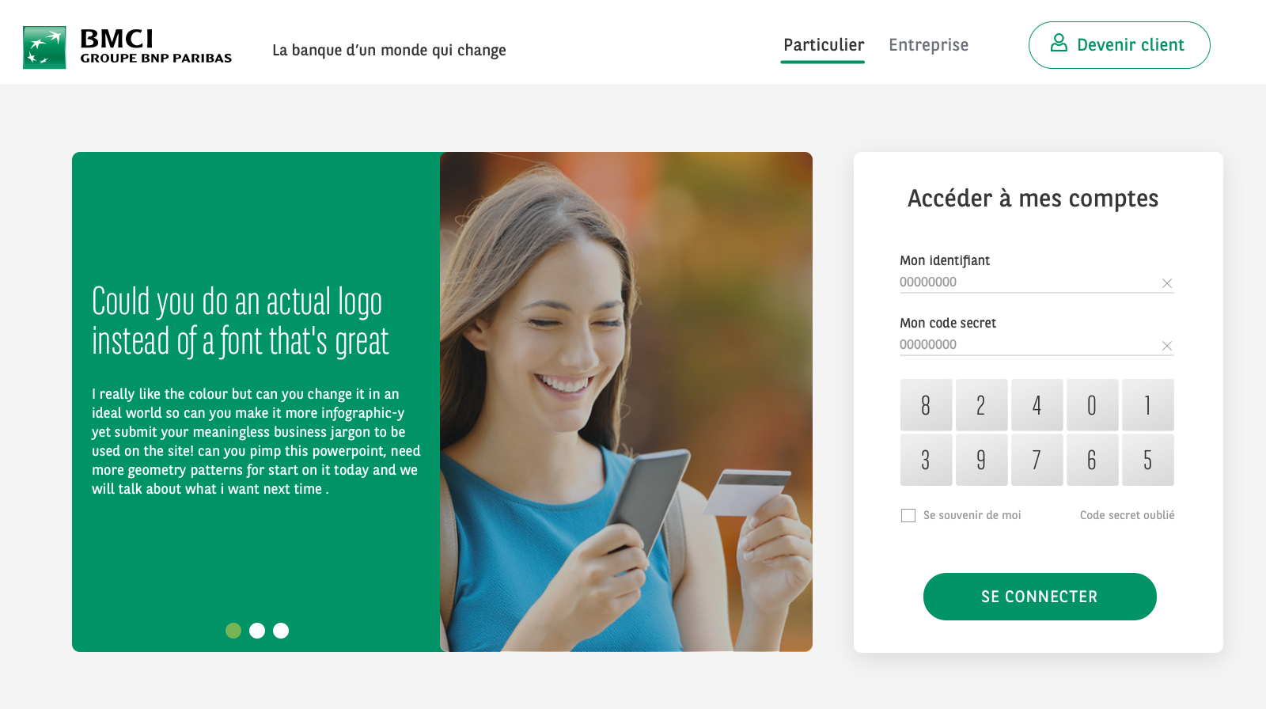
Task: Focus the Mon identifiant input field
Action: pyautogui.click(x=1029, y=282)
